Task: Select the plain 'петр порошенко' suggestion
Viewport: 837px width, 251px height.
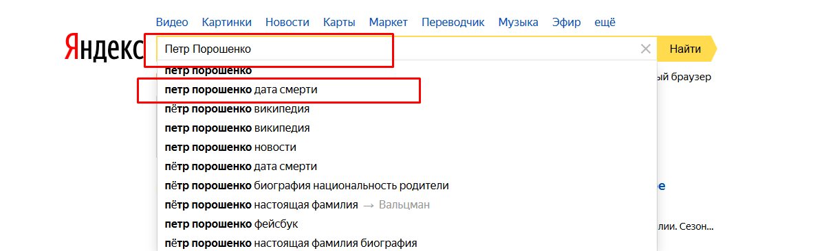Action: click(x=407, y=71)
